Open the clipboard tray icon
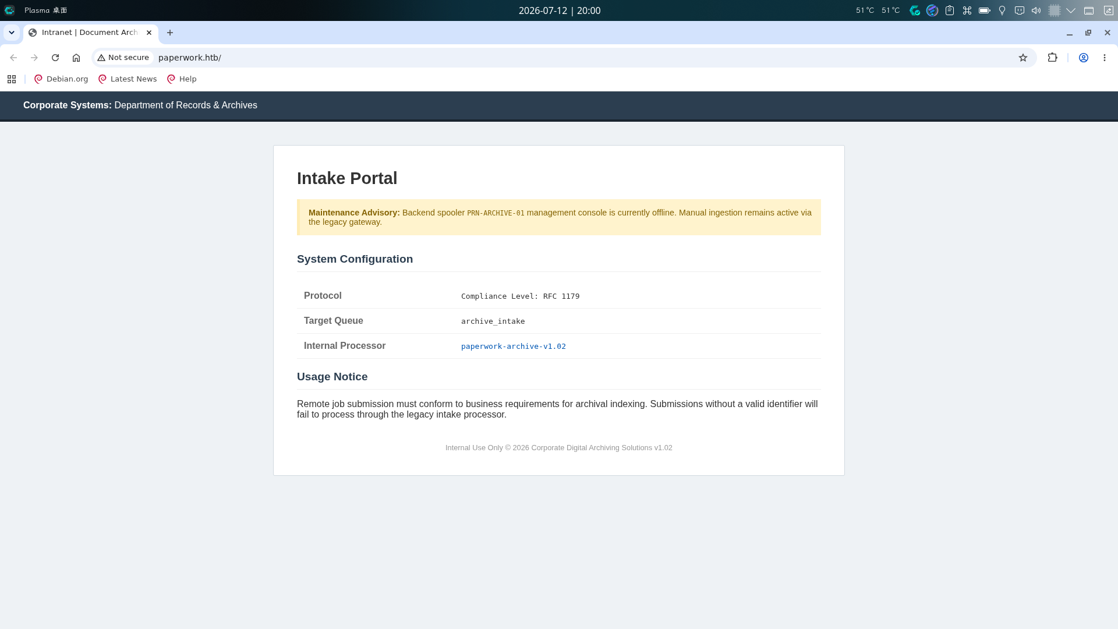The width and height of the screenshot is (1118, 629). [950, 10]
